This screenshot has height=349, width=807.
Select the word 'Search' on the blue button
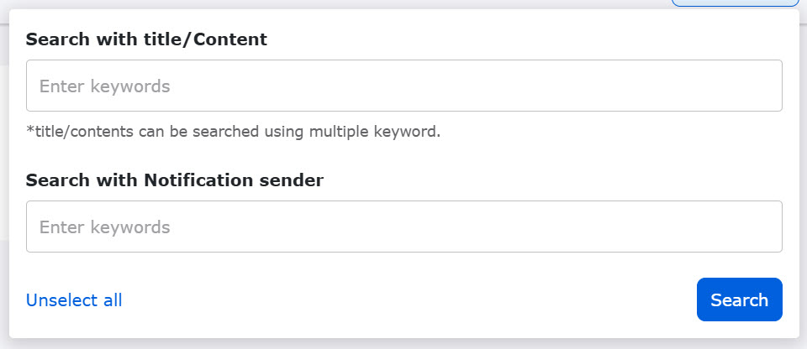tap(739, 300)
